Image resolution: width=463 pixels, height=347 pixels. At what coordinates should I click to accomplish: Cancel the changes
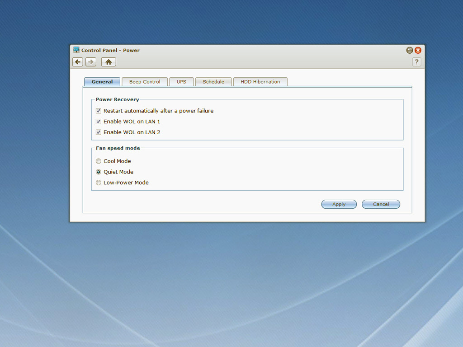381,204
